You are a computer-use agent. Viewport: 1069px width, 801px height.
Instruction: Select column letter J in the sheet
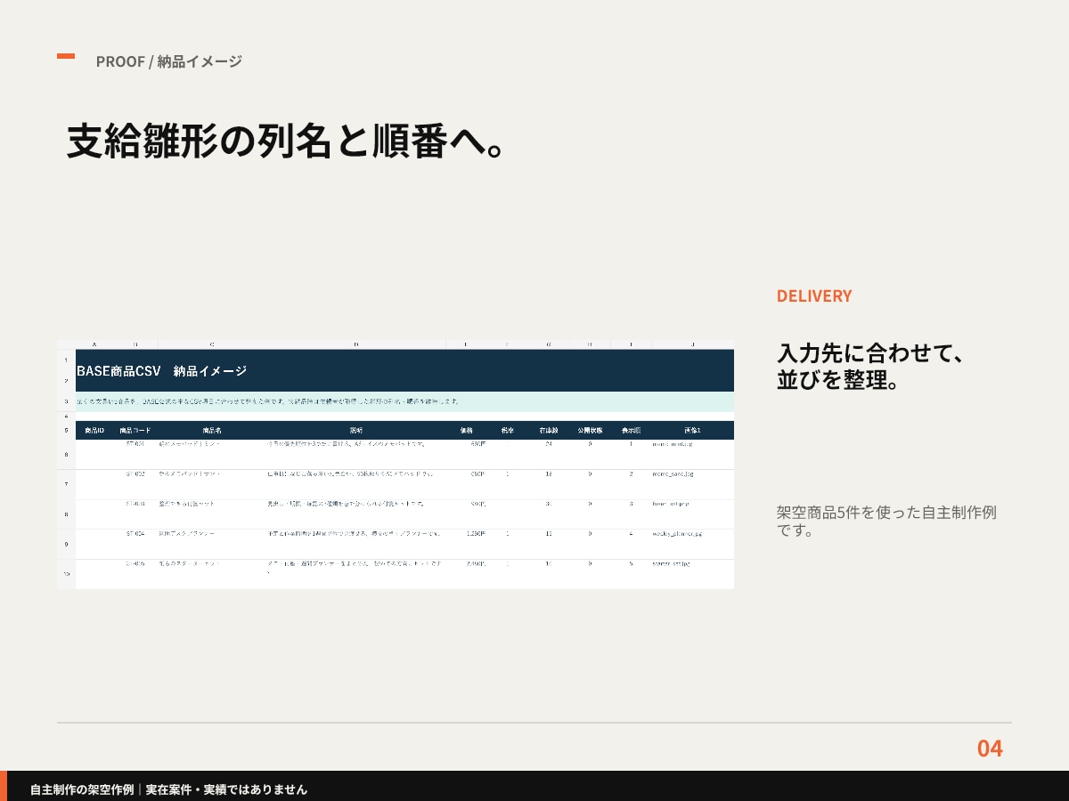coord(693,344)
